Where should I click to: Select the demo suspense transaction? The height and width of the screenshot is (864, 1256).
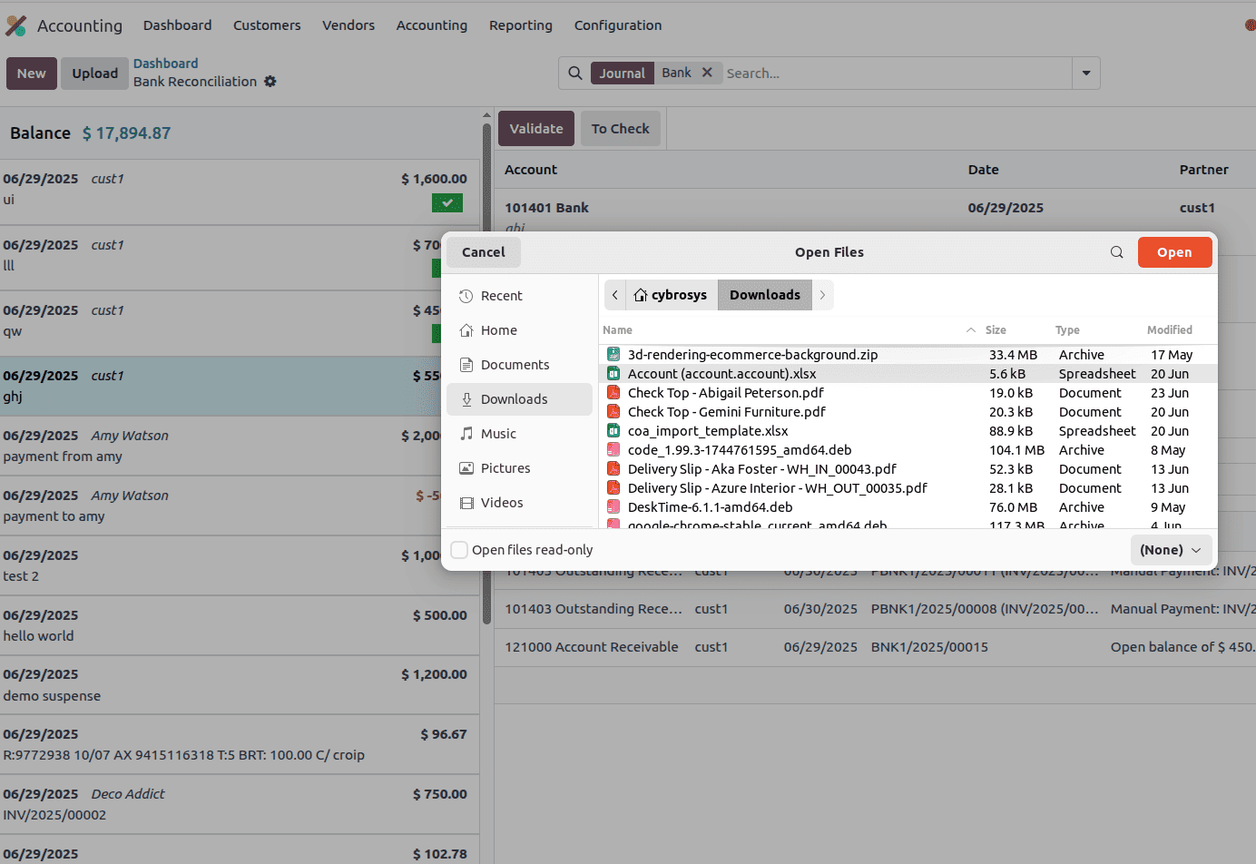tap(239, 685)
